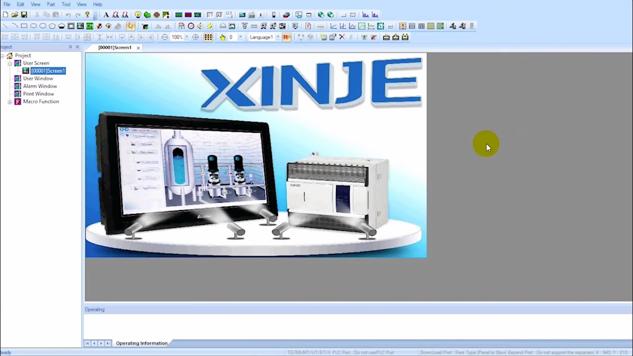Open the Part menu
633x356 pixels.
coord(51,4)
